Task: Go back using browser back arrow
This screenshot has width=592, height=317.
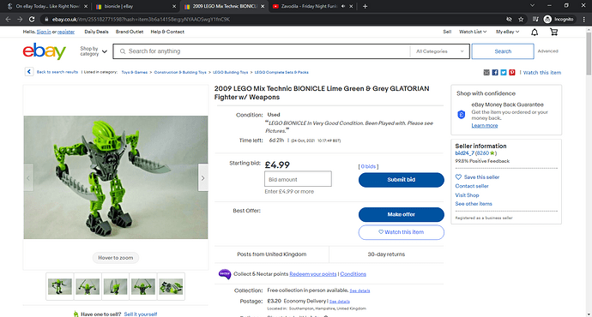Action: tap(8, 19)
